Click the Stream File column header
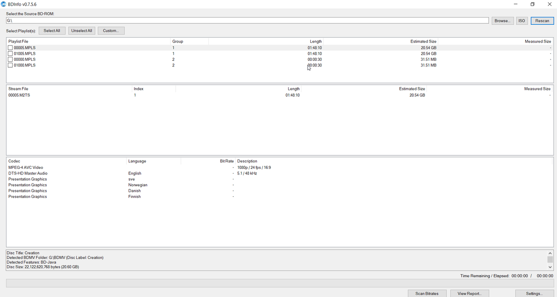The image size is (557, 297). click(x=69, y=89)
